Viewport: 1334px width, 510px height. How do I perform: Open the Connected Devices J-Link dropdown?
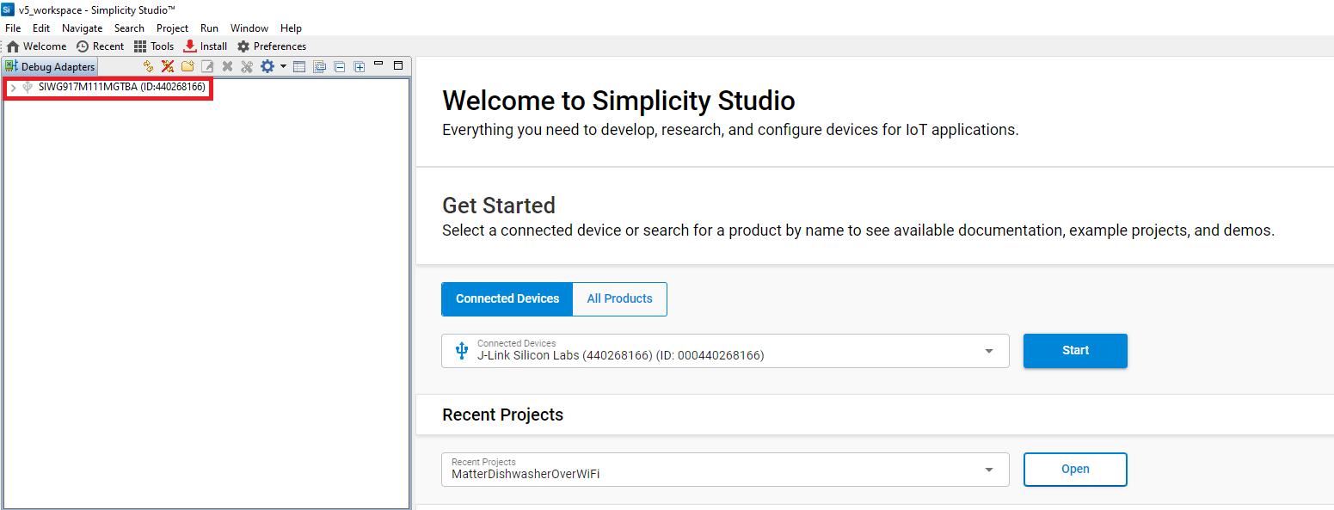pos(989,351)
